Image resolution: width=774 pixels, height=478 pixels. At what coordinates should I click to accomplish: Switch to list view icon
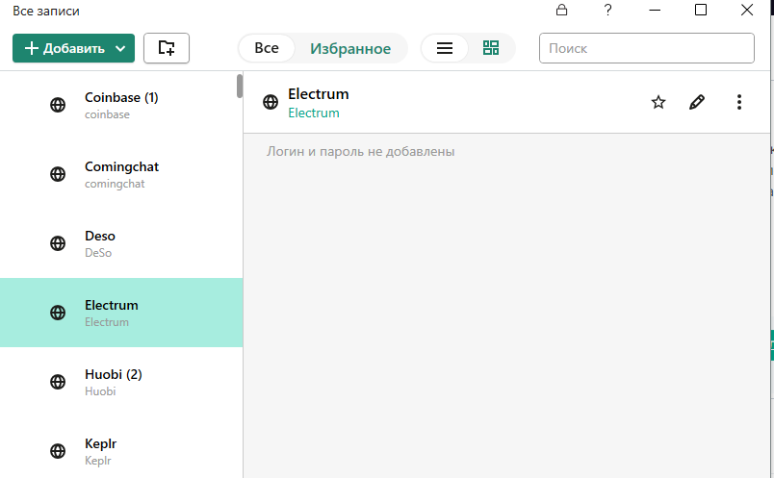(445, 48)
